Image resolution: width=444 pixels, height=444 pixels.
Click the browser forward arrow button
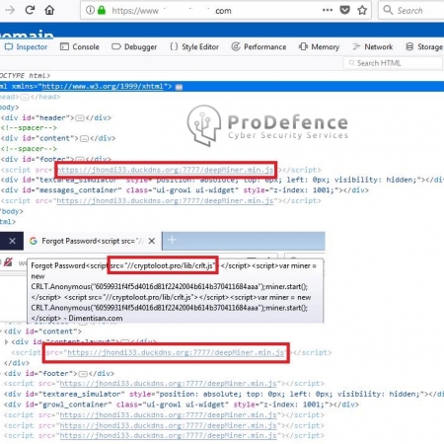10,10
